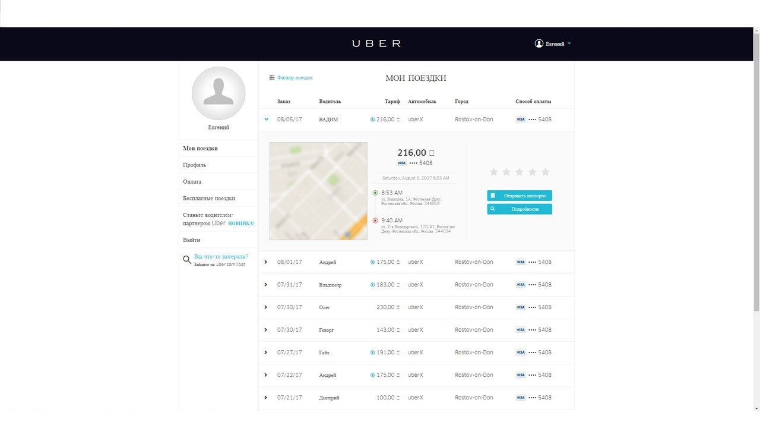
Task: Click Подробности details button
Action: click(x=520, y=209)
